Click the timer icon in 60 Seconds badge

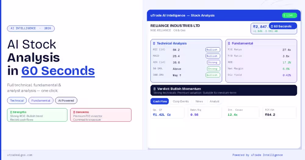272,26
